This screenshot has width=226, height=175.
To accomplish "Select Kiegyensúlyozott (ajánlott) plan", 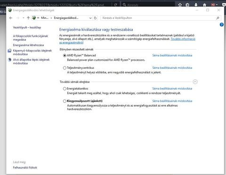I will (x=65, y=101).
